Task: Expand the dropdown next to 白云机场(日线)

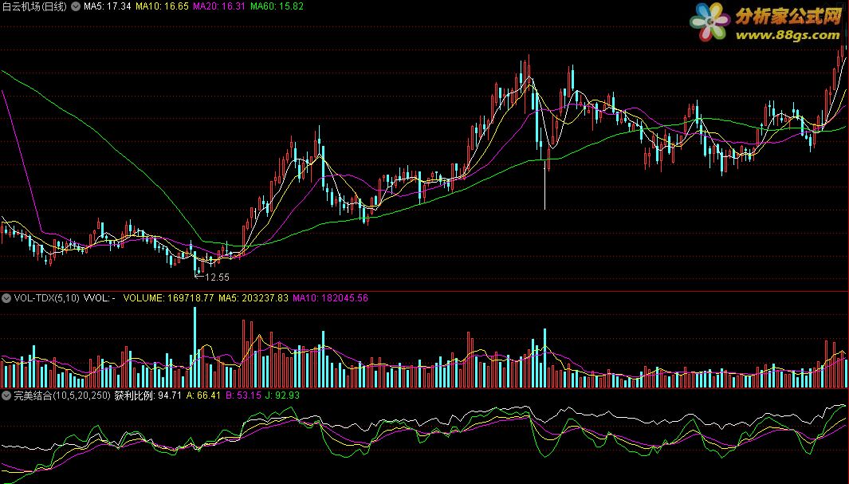Action: click(76, 6)
